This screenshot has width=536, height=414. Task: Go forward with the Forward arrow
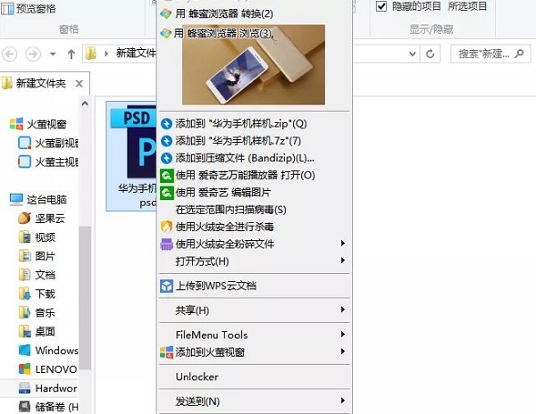pos(33,54)
